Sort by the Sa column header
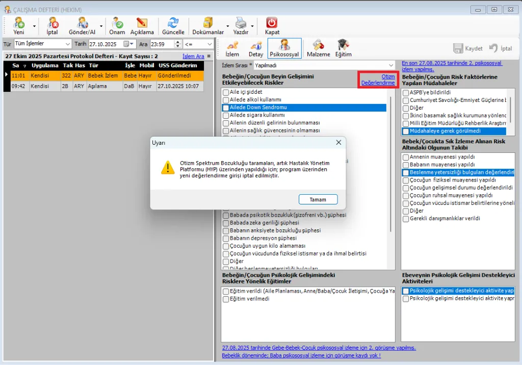Image resolution: width=522 pixels, height=365 pixels. tap(19, 65)
